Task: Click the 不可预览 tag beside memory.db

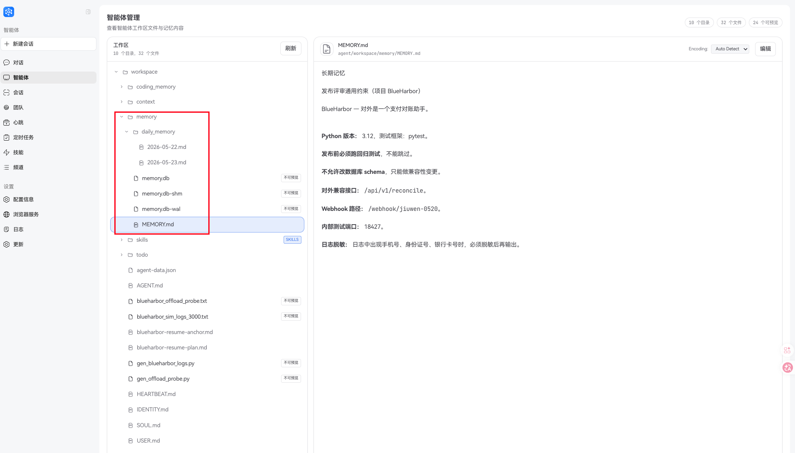Action: coord(291,178)
